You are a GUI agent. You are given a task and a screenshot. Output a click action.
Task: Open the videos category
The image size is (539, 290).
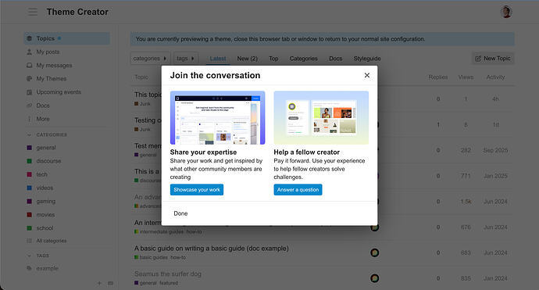(45, 188)
